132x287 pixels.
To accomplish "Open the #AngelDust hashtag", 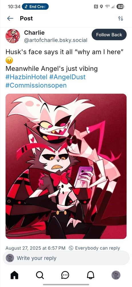I will [x=67, y=77].
